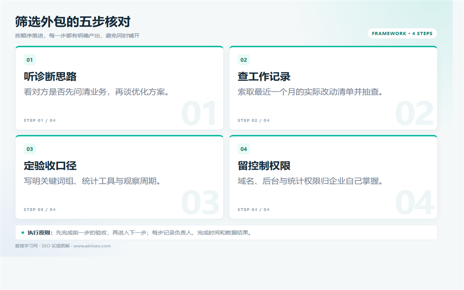Click the STEP 04 / 04 label
This screenshot has width=464, height=290.
click(x=254, y=210)
